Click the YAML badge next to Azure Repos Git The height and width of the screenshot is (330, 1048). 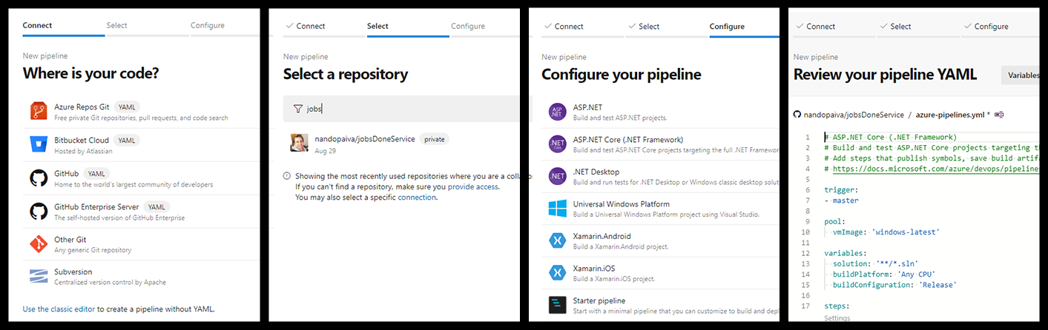128,107
